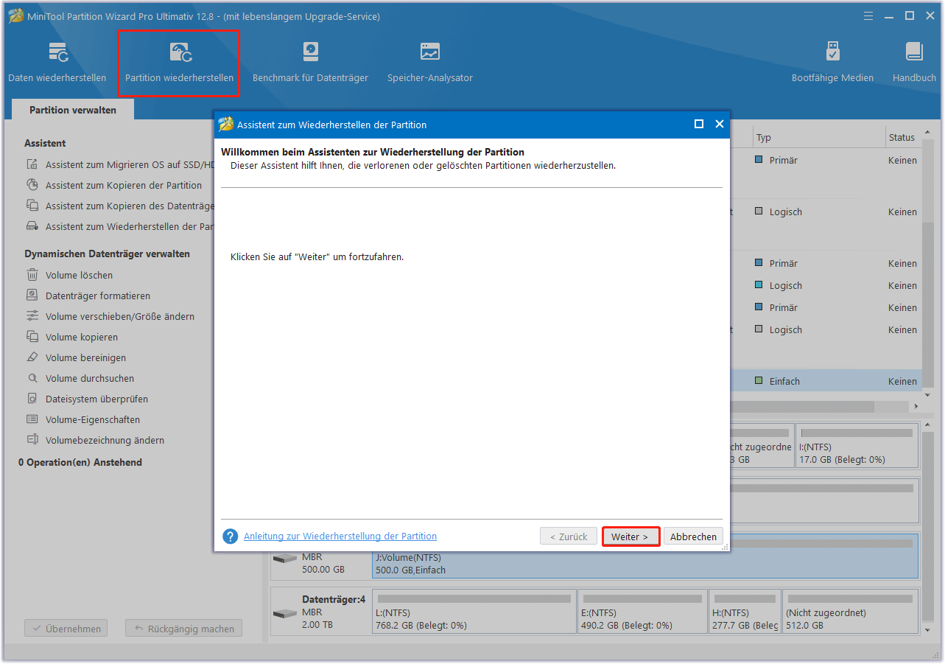Screen dimensions: 945x664
Task: Open Bootfähige Medien creator
Action: point(832,63)
